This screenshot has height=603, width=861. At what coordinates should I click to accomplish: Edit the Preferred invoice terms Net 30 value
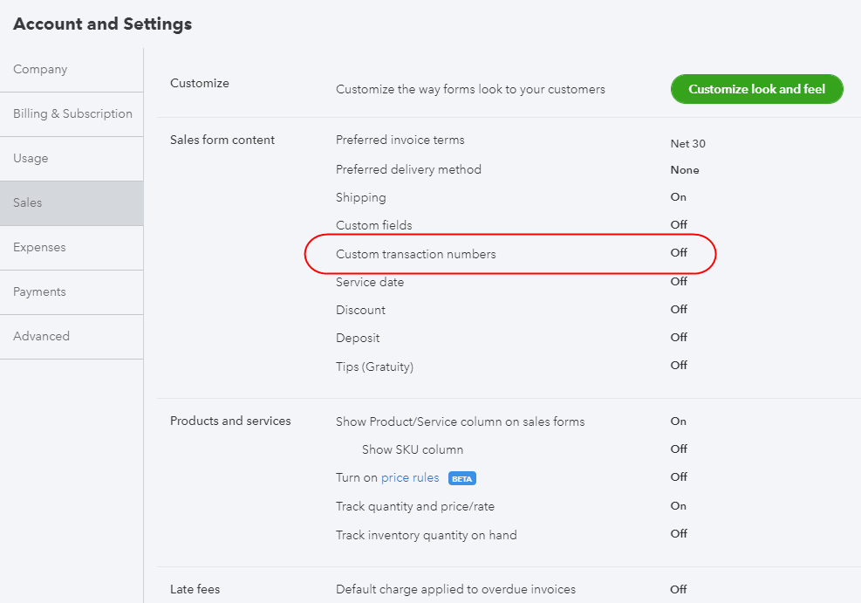click(687, 143)
